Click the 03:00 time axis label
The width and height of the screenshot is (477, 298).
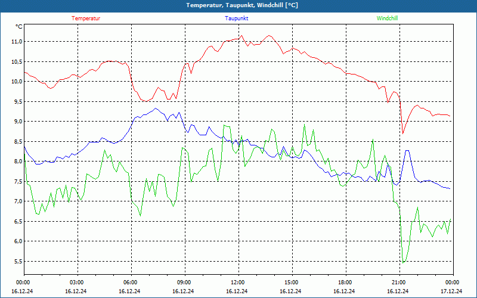[78, 283]
